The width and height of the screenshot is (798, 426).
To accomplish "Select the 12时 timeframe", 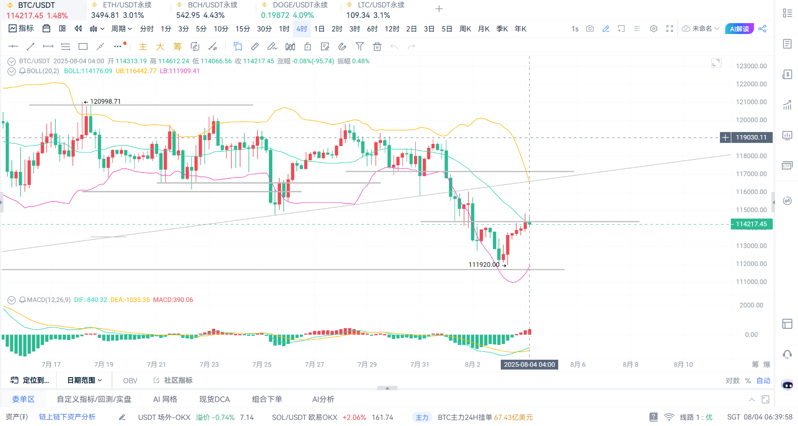I will pyautogui.click(x=392, y=29).
